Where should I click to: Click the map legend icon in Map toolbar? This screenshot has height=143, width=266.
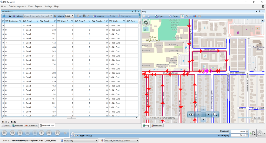coord(149,16)
